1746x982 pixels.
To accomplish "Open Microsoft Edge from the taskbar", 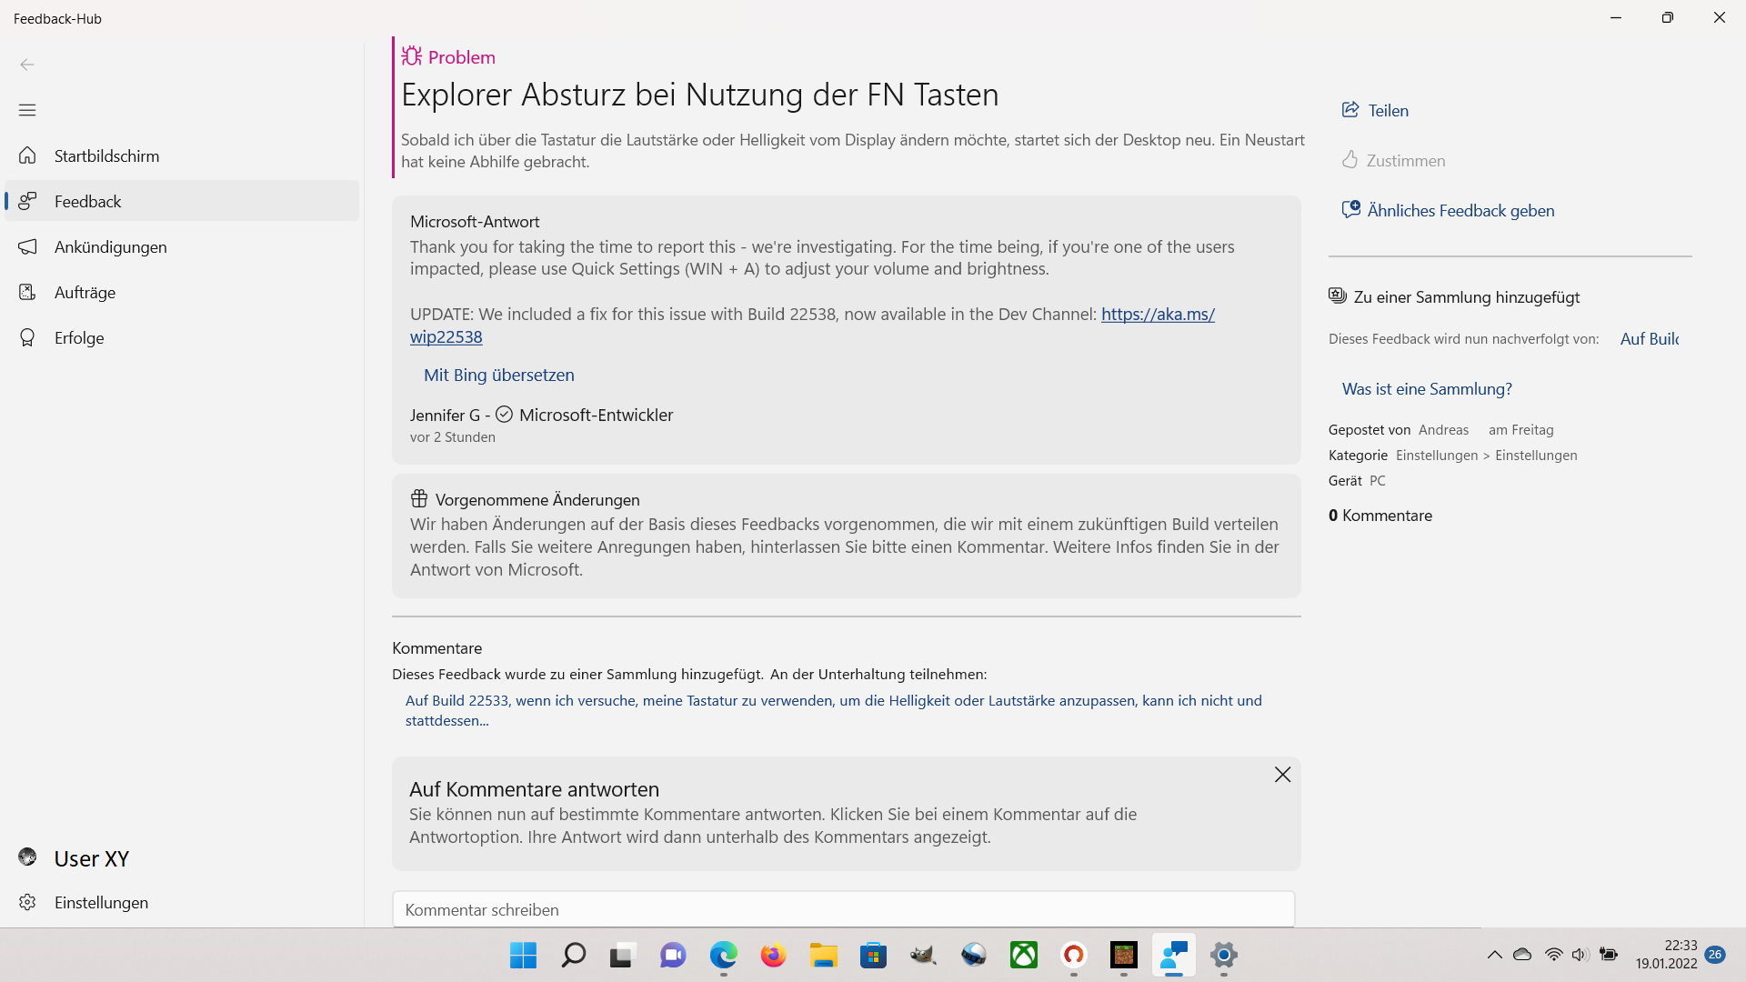I will tap(724, 955).
